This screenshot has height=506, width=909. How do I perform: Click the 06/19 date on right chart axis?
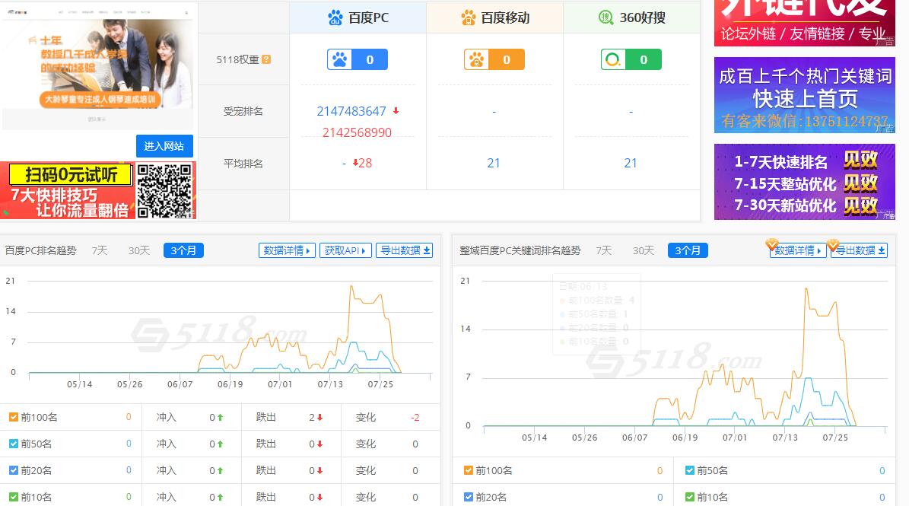tap(685, 438)
